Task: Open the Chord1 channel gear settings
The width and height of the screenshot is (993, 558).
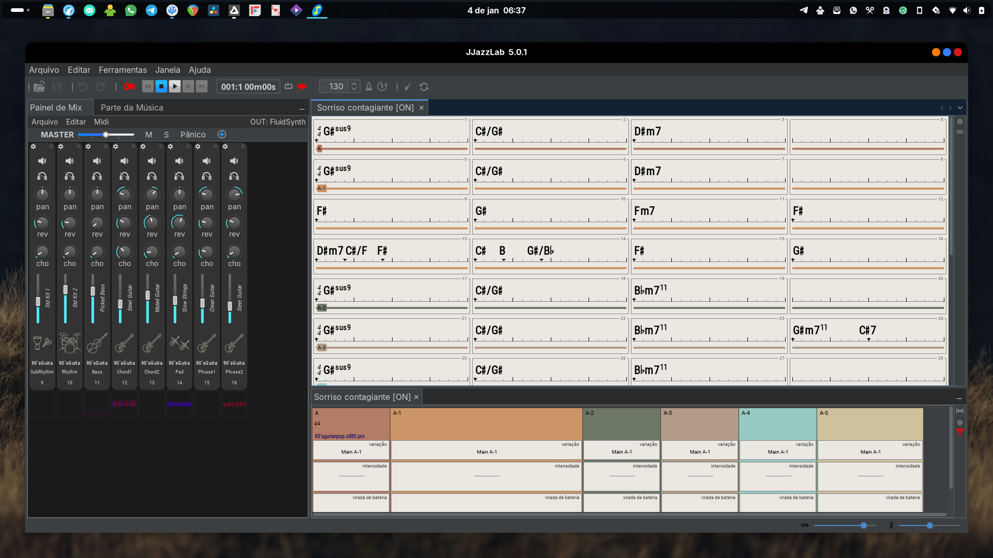Action: coord(115,147)
